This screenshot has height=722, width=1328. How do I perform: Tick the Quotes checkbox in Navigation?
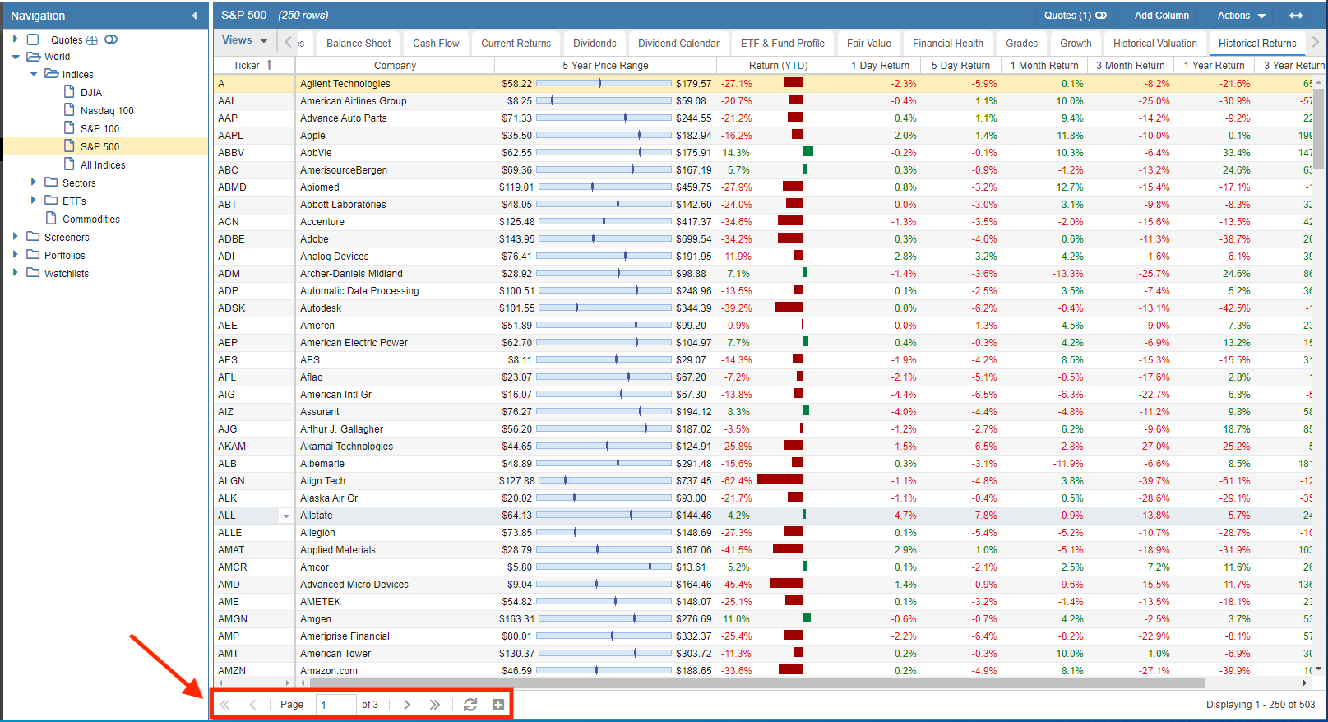[33, 39]
